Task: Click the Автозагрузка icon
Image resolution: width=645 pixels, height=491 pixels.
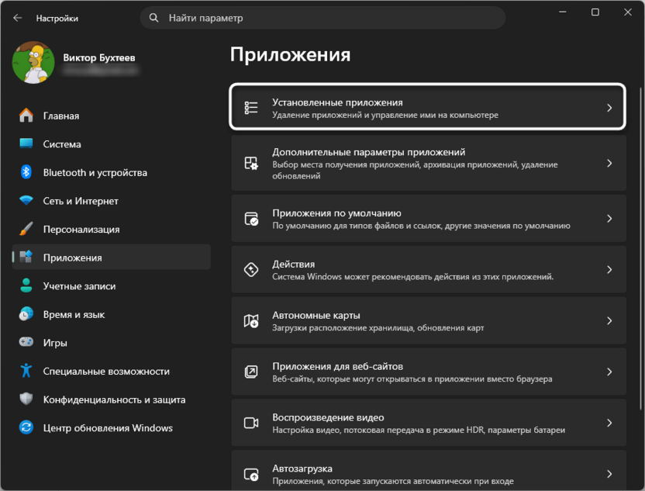Action: point(251,474)
